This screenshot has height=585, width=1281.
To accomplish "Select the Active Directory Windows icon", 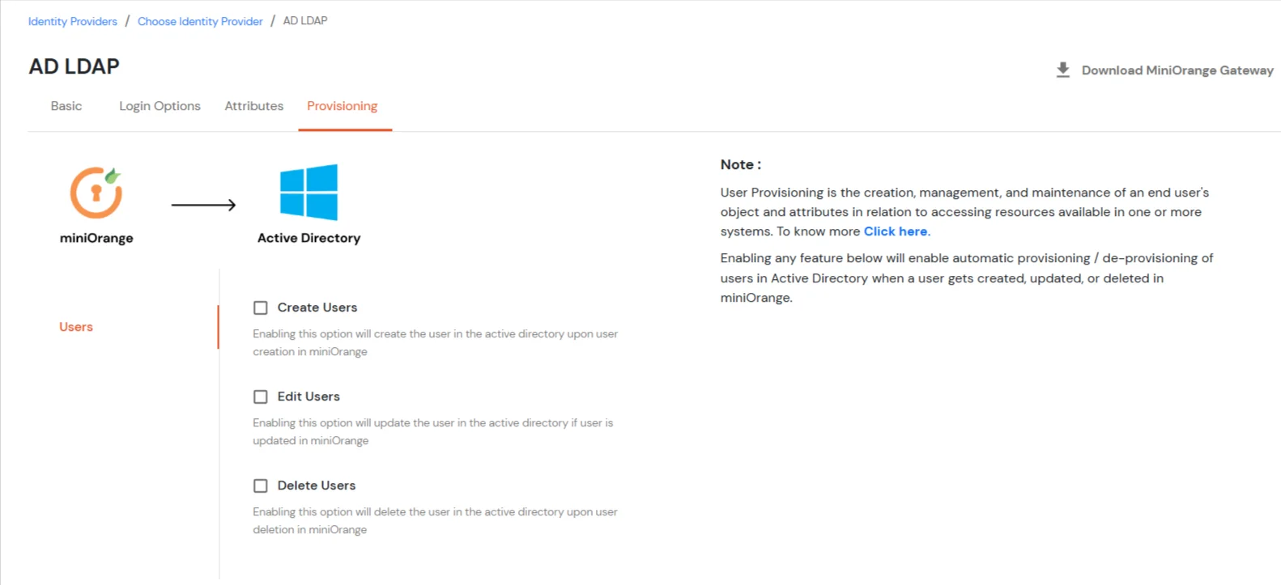I will pyautogui.click(x=308, y=193).
